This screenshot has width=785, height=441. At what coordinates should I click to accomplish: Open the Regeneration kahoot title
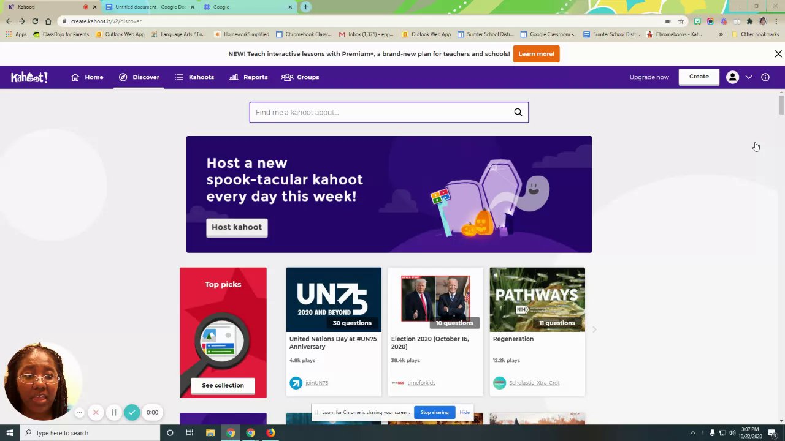point(513,339)
